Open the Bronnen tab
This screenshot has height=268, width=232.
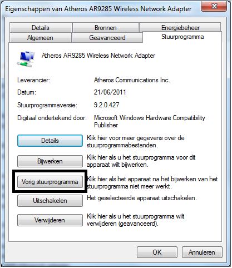[x=106, y=28]
